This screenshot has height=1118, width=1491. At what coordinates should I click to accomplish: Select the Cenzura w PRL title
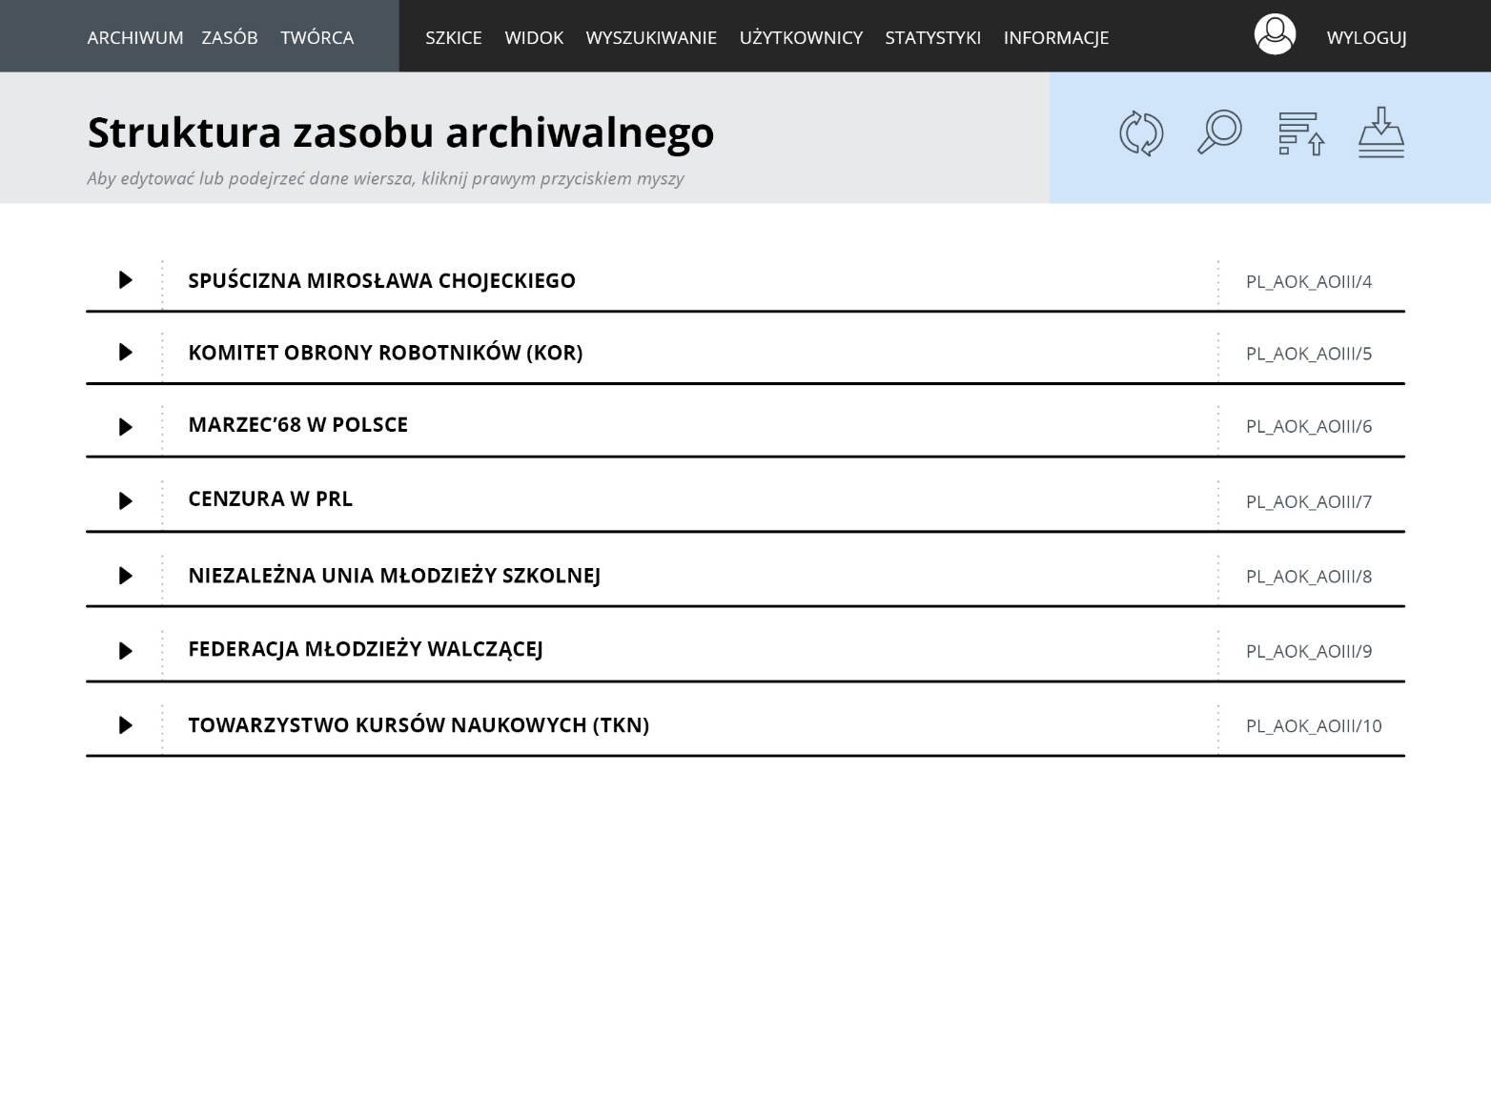click(x=270, y=498)
